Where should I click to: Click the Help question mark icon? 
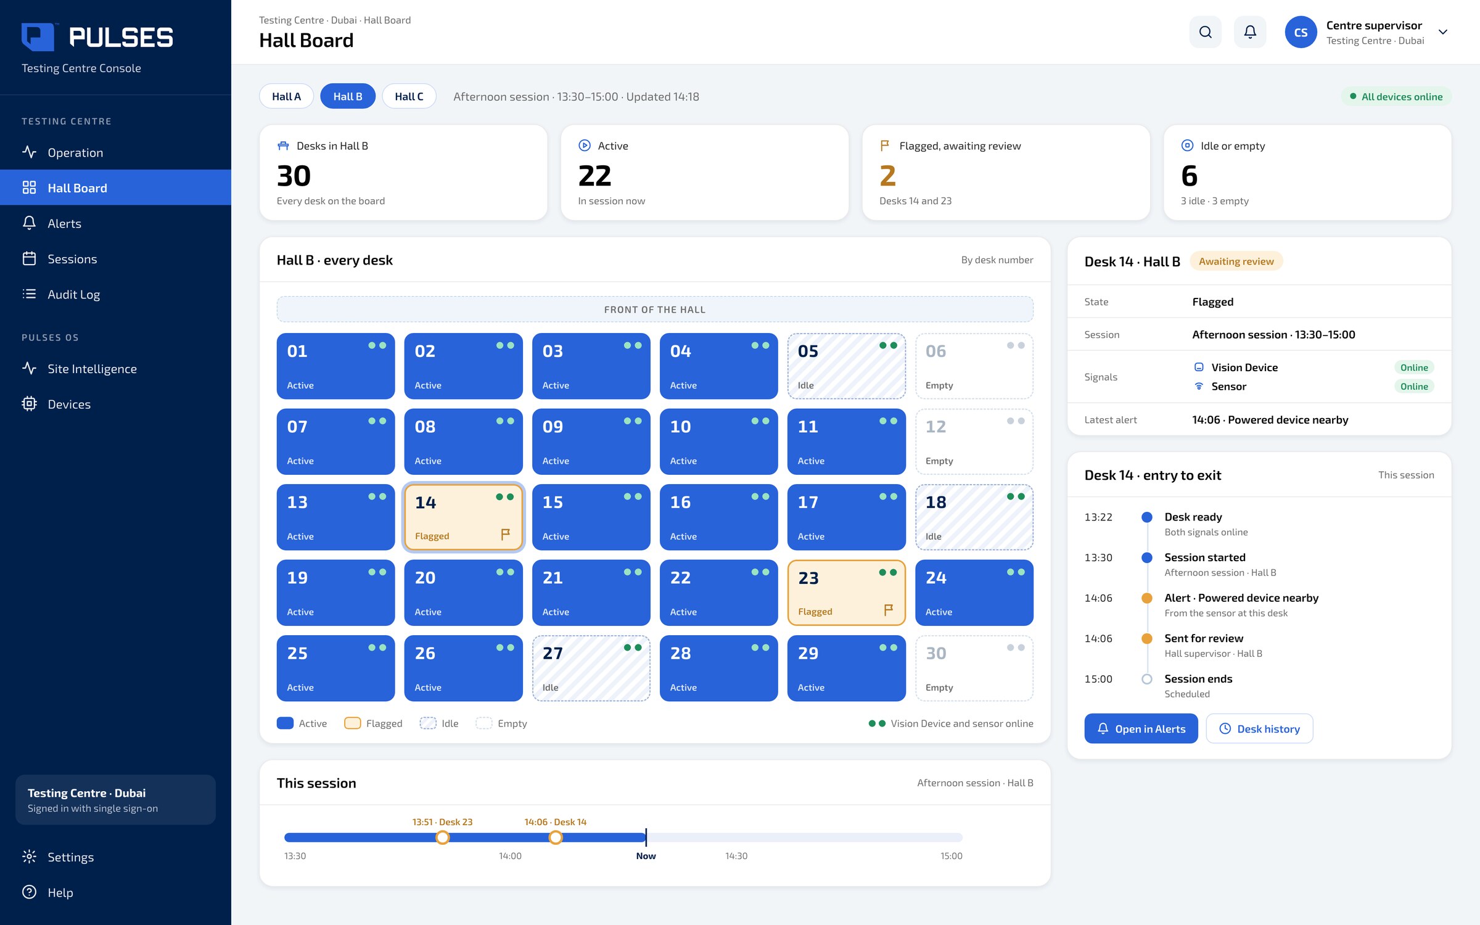coord(29,892)
